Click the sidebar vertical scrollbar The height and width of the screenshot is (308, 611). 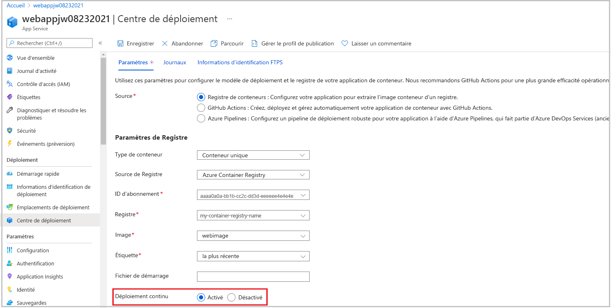point(103,100)
